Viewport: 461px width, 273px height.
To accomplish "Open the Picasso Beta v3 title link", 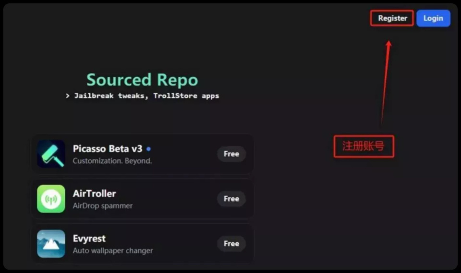I will click(108, 148).
